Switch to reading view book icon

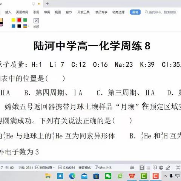[x=155, y=167]
